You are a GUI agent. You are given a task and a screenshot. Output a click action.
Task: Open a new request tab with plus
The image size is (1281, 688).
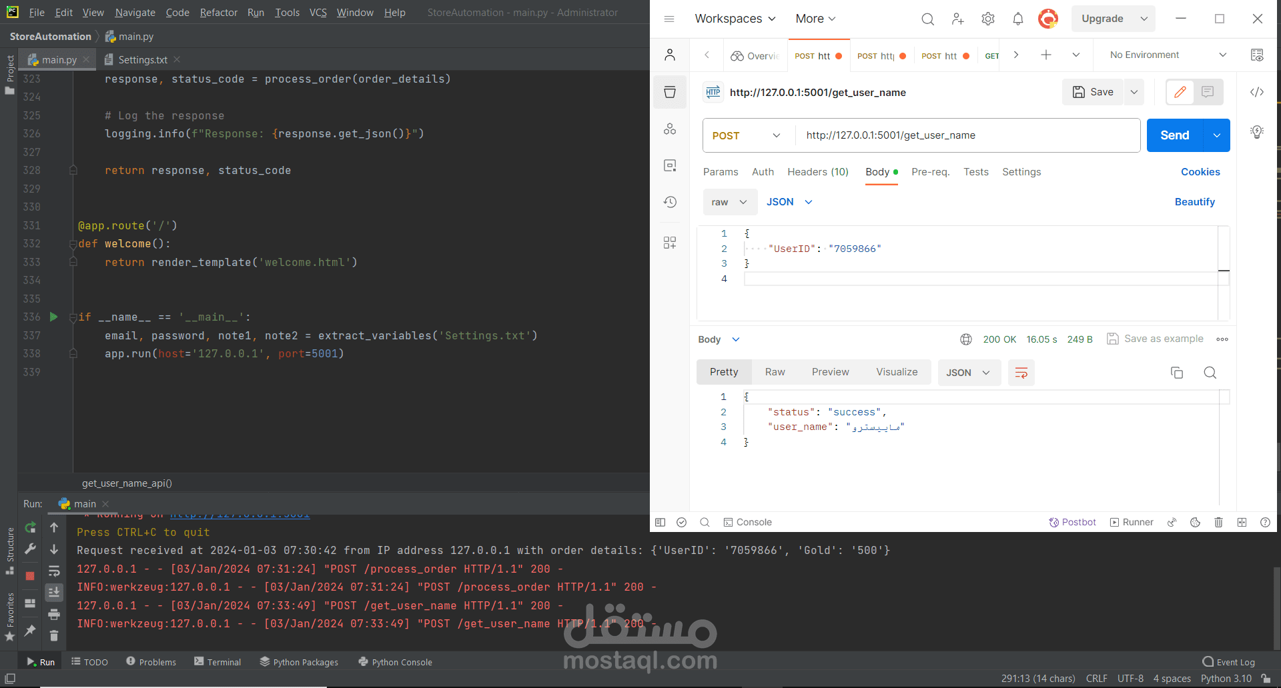point(1046,55)
